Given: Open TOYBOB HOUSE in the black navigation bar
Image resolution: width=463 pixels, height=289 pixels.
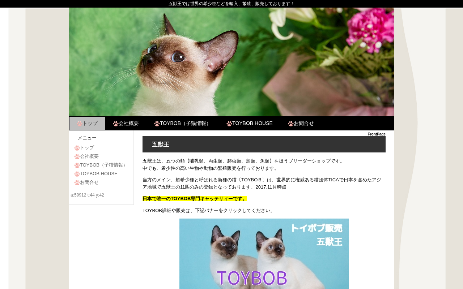Looking at the screenshot, I should (250, 123).
